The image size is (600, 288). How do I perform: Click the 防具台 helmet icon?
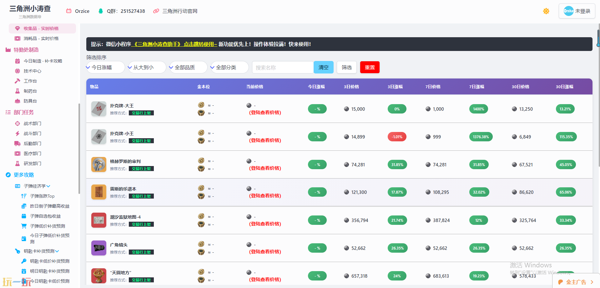18,101
